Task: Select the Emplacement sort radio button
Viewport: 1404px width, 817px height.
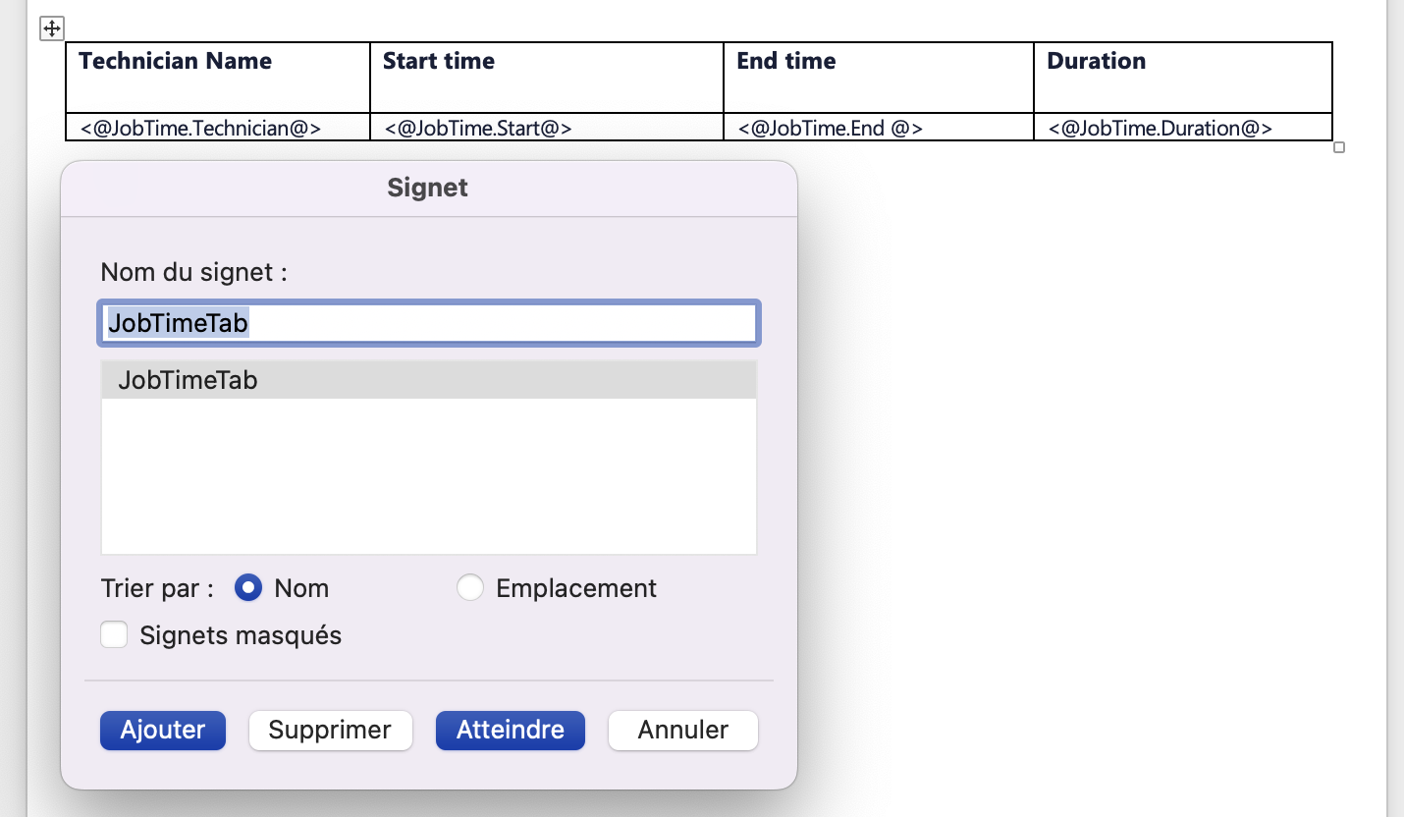Action: 470,588
